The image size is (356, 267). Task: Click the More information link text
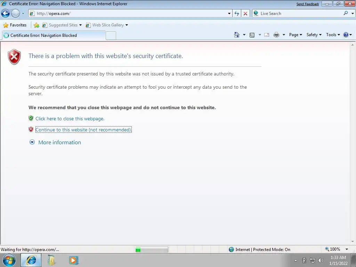pos(59,142)
